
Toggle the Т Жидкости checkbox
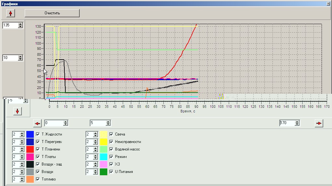click(38, 134)
